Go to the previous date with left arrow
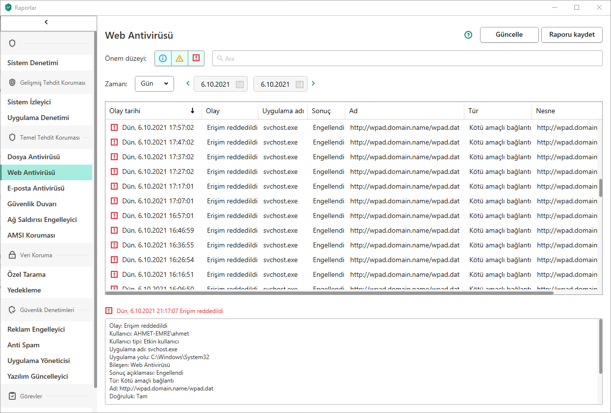The image size is (611, 413). 188,83
